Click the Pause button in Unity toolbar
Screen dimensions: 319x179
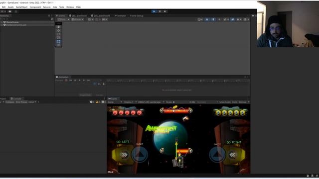[159, 11]
